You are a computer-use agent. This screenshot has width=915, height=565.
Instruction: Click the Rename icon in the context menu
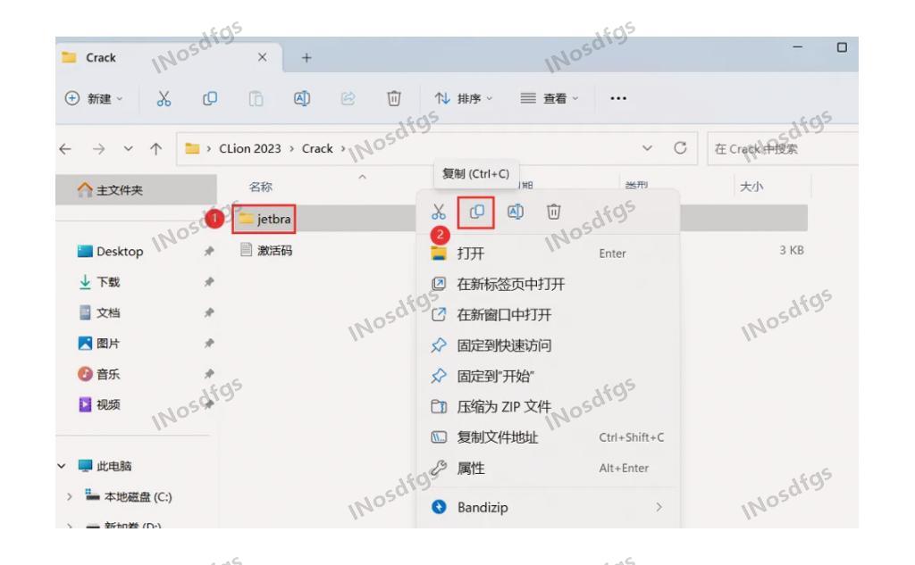coord(516,212)
